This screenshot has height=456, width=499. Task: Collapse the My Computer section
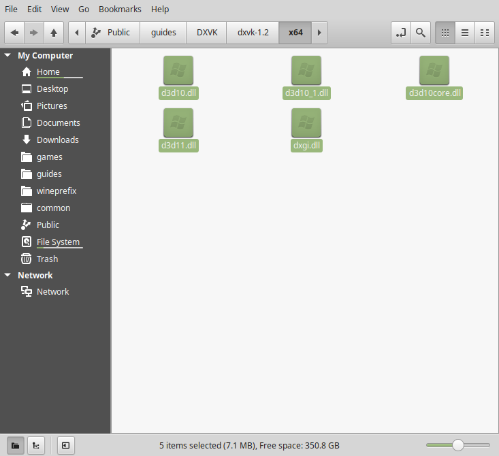point(7,55)
